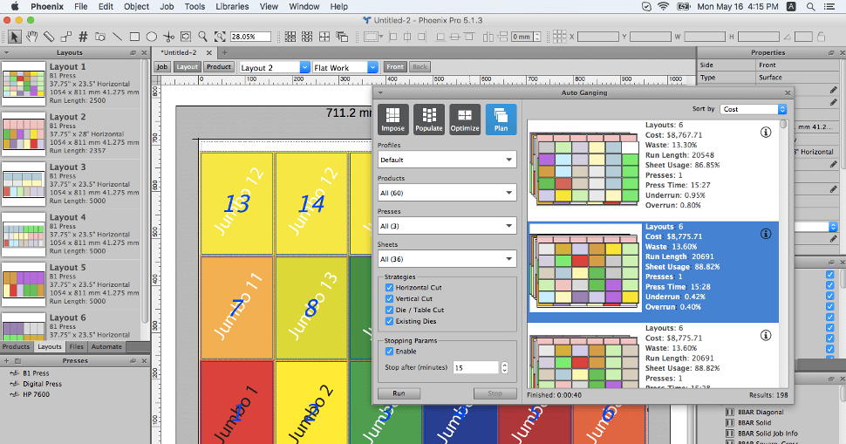Select the line drawing tool
The width and height of the screenshot is (846, 444).
(117, 37)
